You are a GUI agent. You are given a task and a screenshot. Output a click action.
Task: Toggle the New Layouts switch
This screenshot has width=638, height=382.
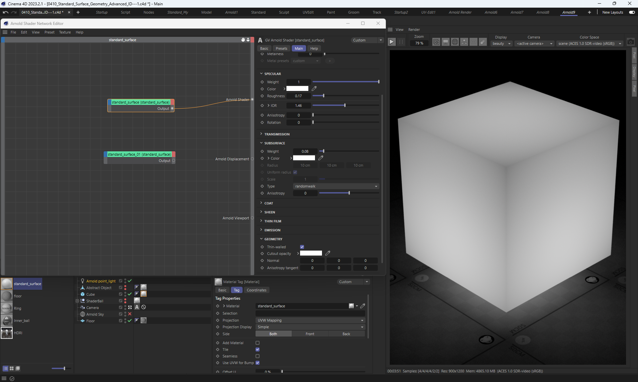(632, 12)
